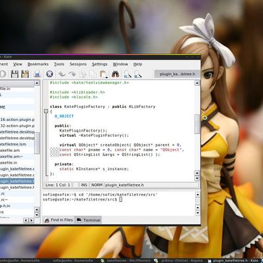
Task: Open the Sessions menu
Action: pos(78,64)
